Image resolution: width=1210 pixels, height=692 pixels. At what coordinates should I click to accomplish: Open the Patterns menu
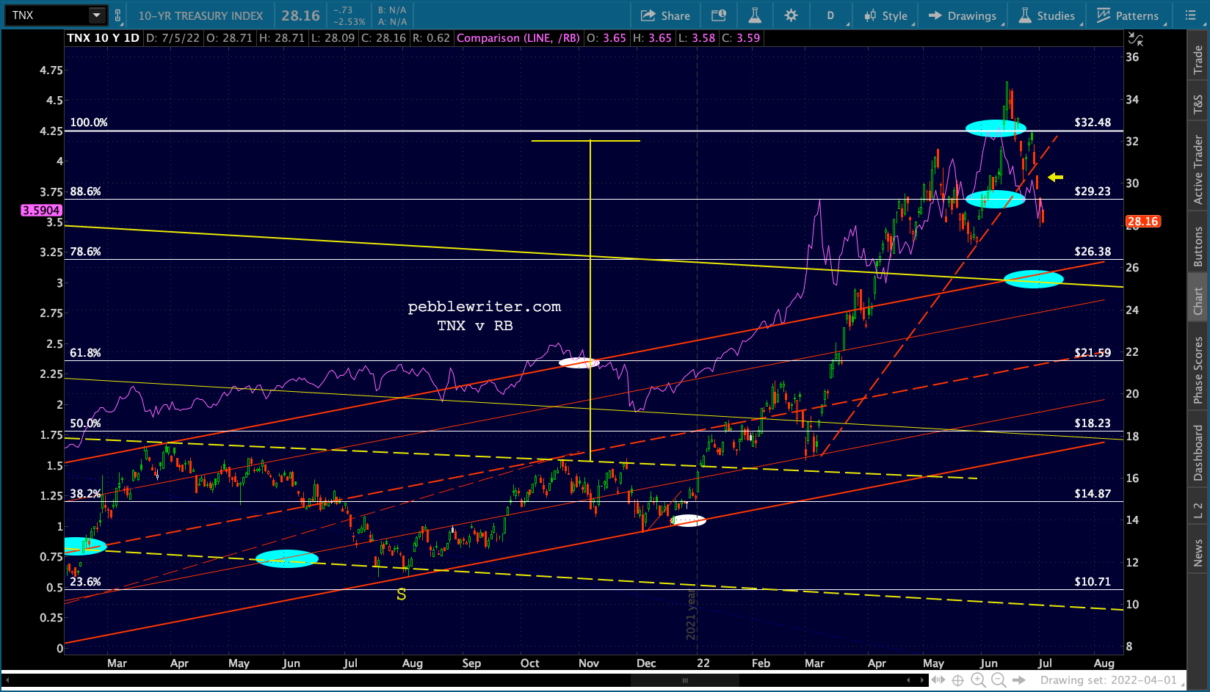pyautogui.click(x=1128, y=15)
